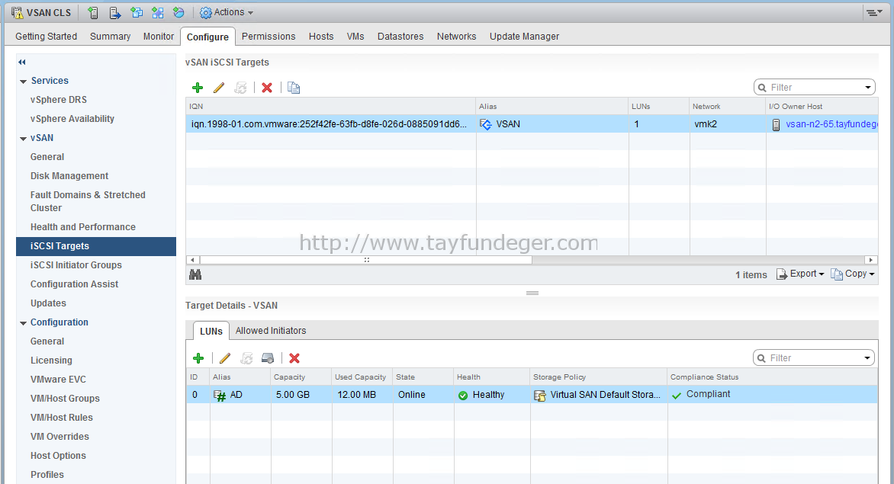The image size is (894, 484).
Task: Click the VSAN CLS cluster icon in the title bar
Action: coord(17,12)
